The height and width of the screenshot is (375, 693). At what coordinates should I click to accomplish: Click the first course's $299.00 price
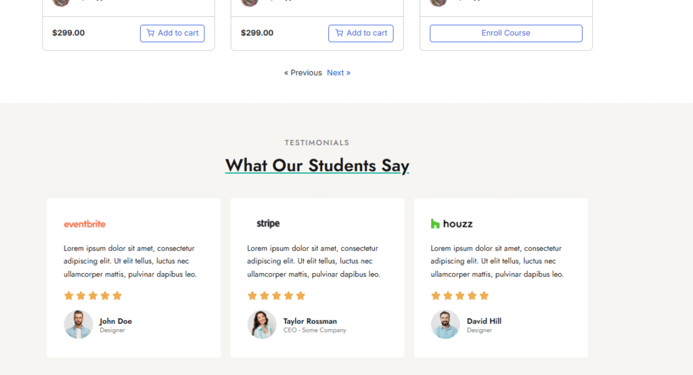pos(68,33)
